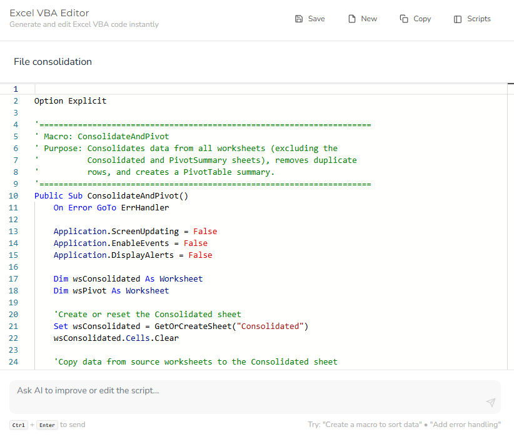Open the Scripts panel icon
514x437 pixels.
pyautogui.click(x=458, y=19)
